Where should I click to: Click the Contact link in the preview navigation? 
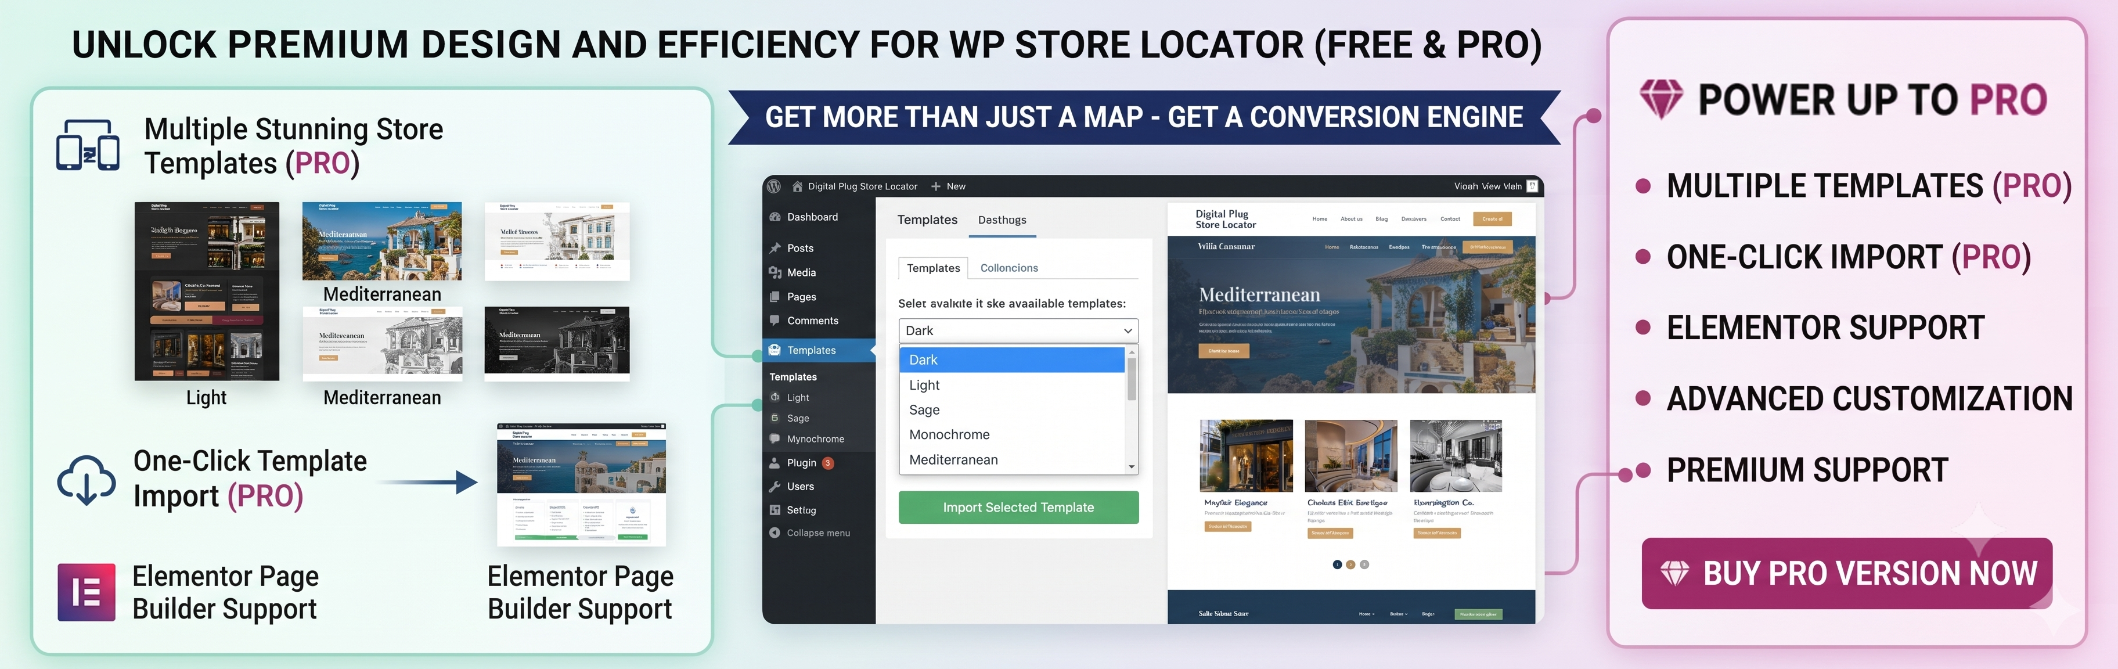click(1450, 219)
